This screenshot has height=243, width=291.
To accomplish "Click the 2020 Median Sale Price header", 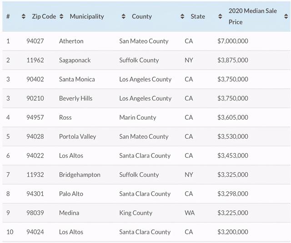I will (x=252, y=16).
